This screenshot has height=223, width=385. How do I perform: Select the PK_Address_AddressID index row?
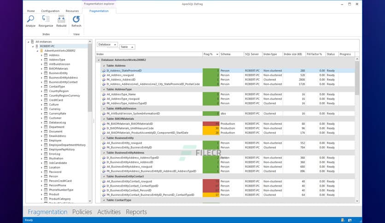click(x=228, y=80)
